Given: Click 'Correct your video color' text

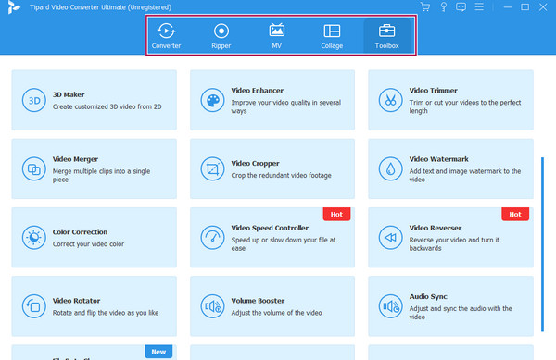Looking at the screenshot, I should coord(88,244).
